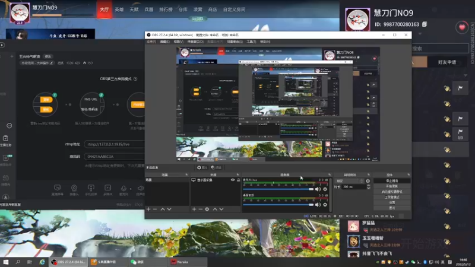Screen dimensions: 475x267
Task: Remove selected scene with minus icon
Action: pos(155,209)
